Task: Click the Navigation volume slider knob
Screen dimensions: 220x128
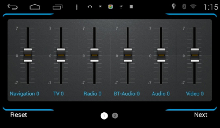Action: tap(28, 55)
